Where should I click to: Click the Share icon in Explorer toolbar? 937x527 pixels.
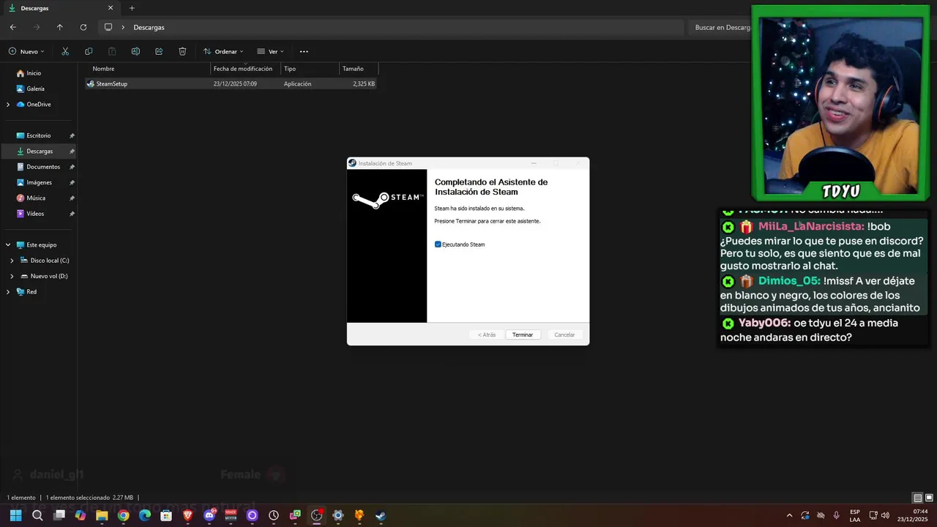pyautogui.click(x=159, y=51)
